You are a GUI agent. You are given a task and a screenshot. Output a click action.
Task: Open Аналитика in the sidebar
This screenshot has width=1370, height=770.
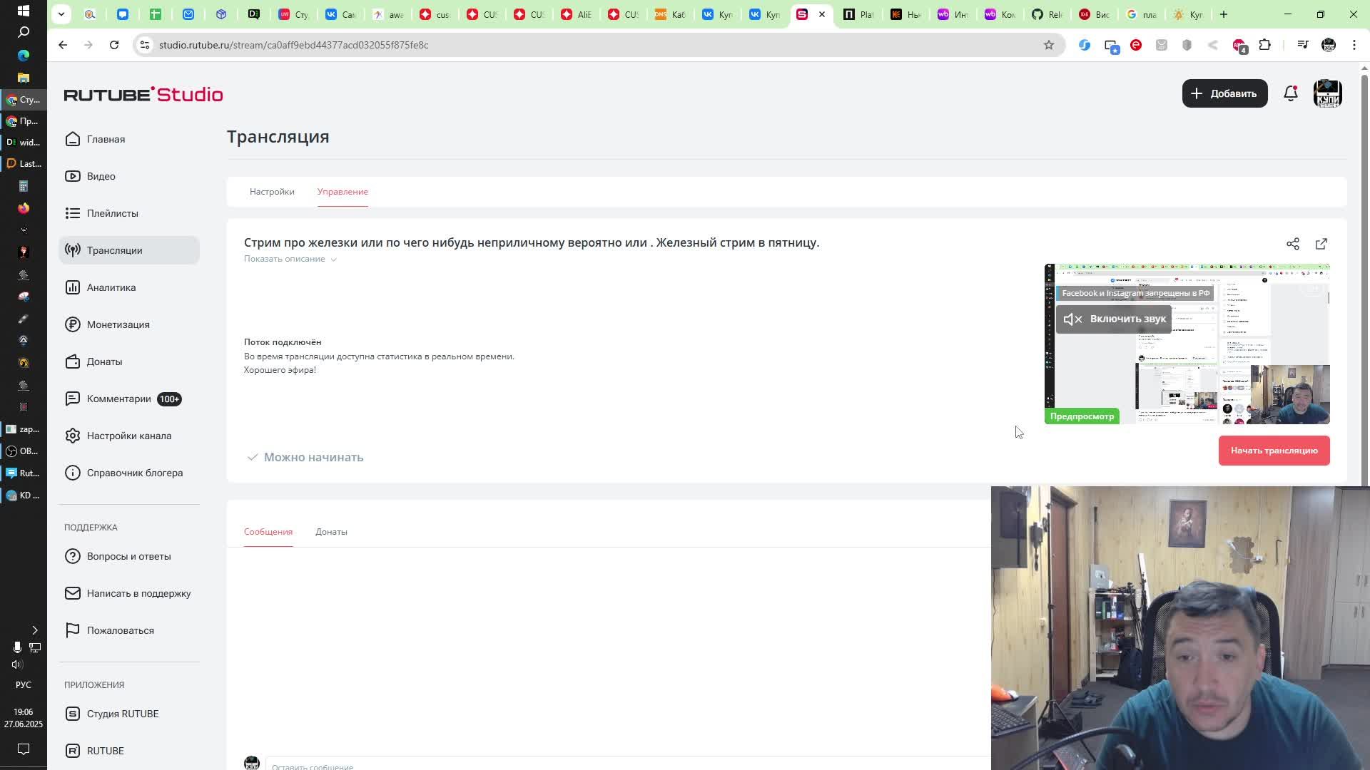tap(111, 287)
